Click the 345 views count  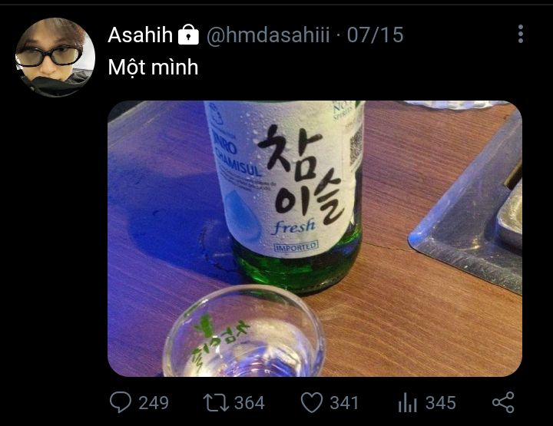pyautogui.click(x=441, y=403)
